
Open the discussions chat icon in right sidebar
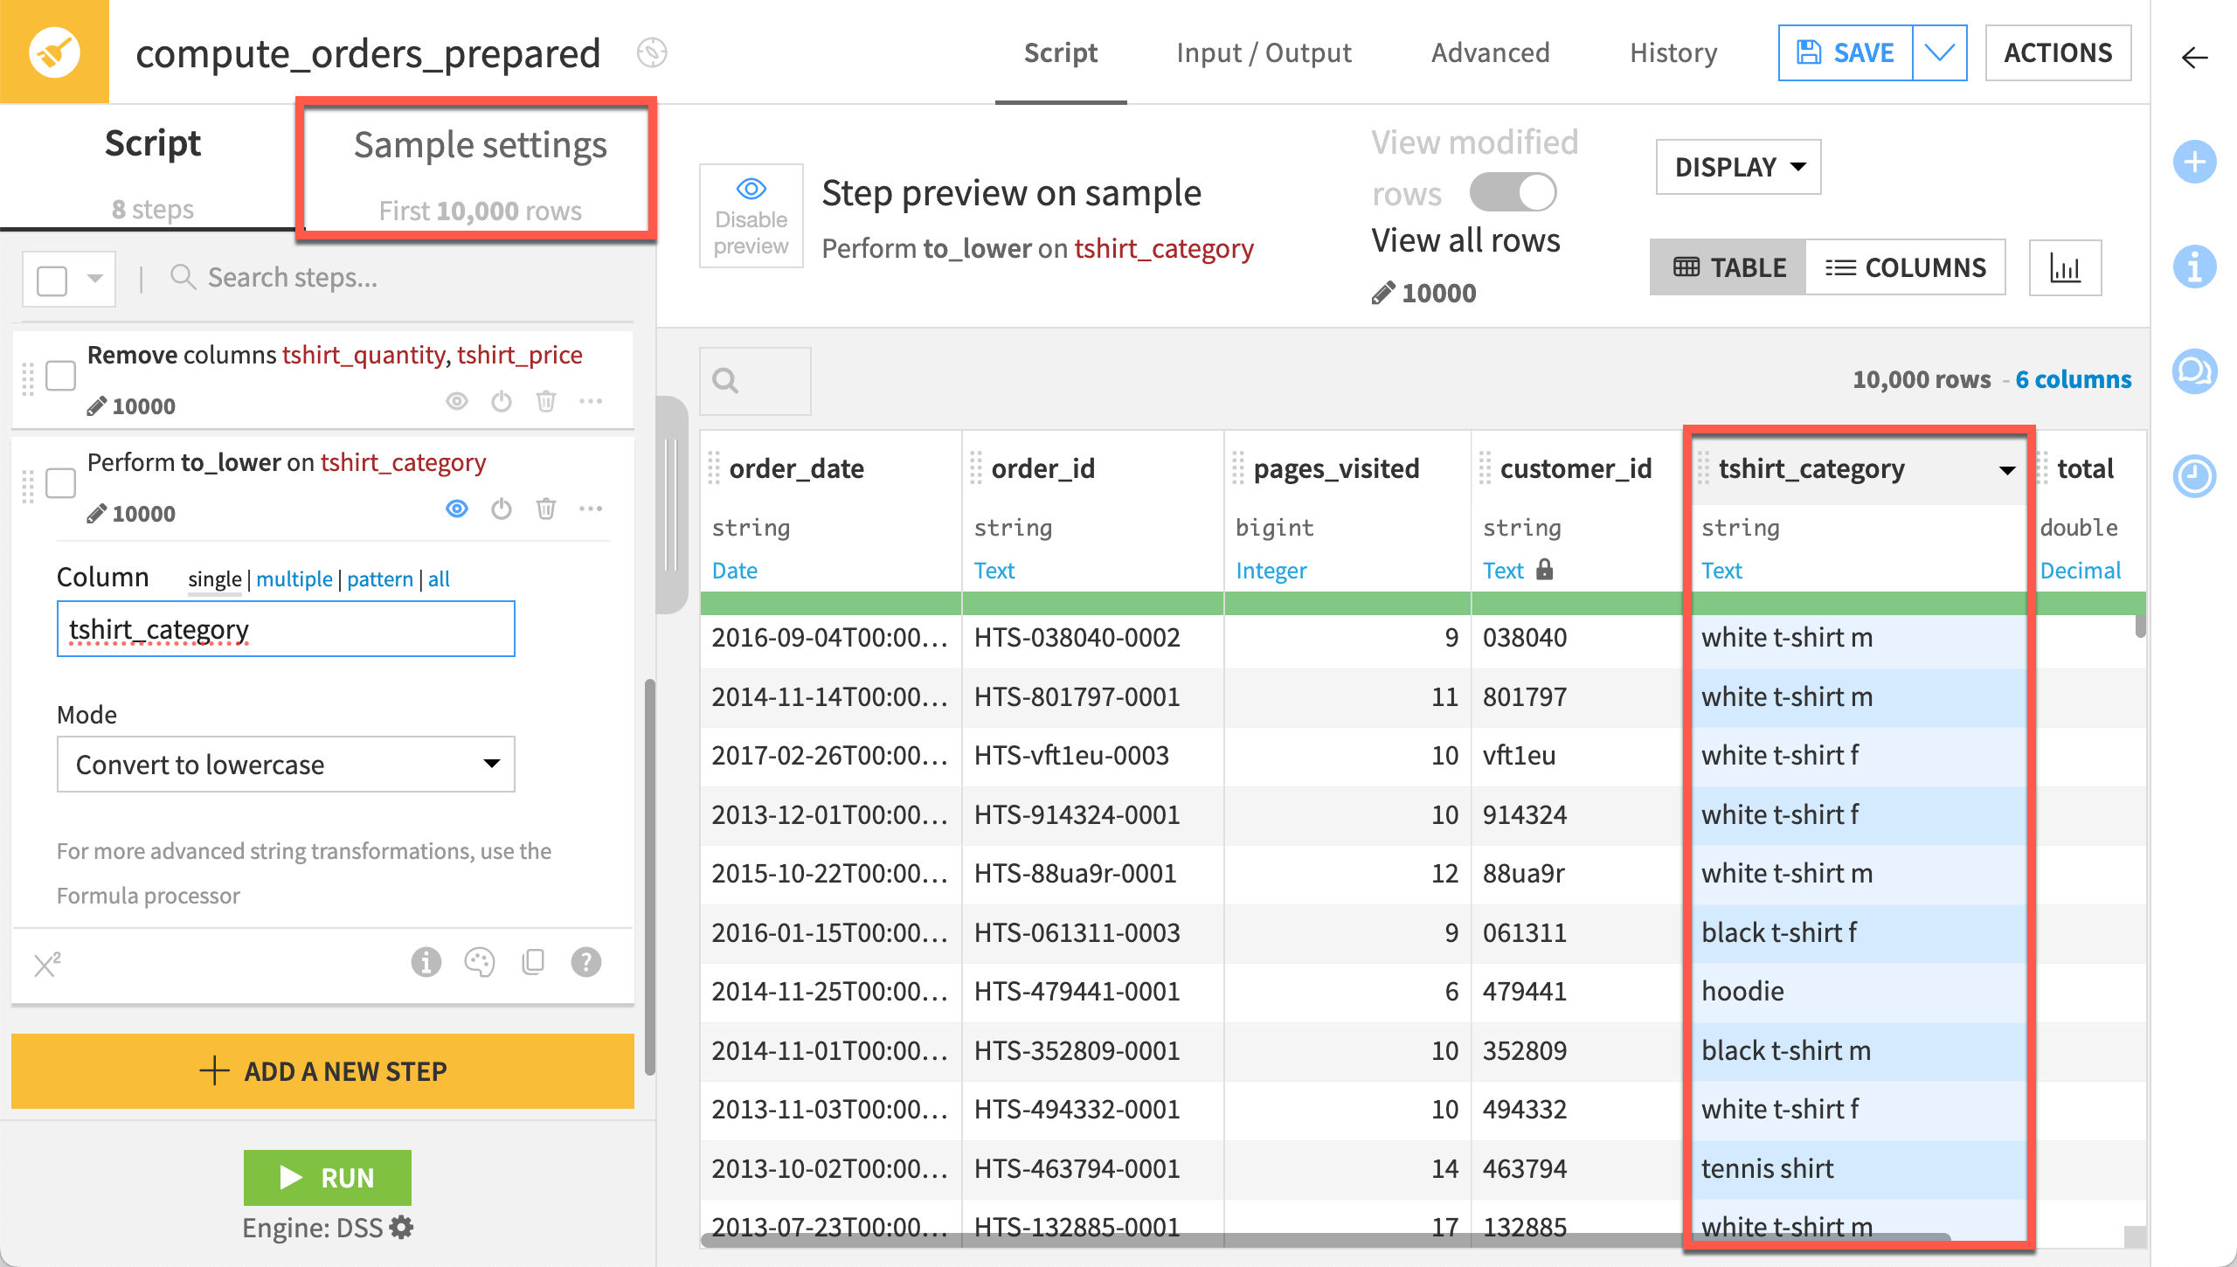point(2194,371)
